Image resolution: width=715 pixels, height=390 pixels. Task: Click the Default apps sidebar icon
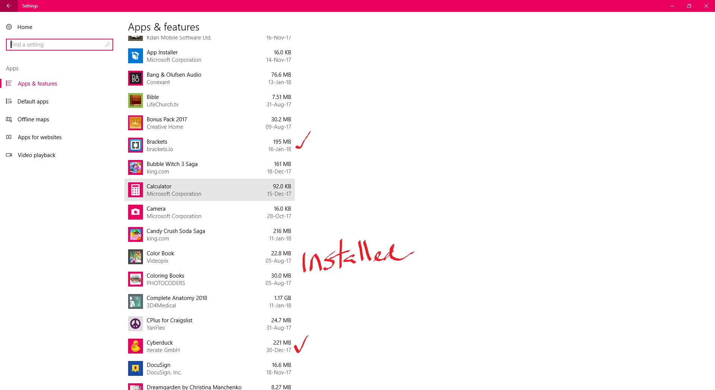(9, 101)
